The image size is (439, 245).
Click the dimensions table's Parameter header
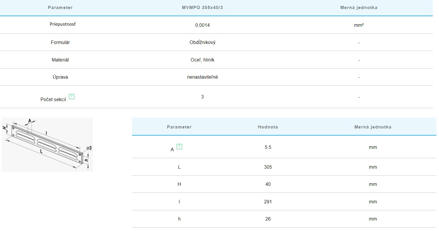pos(179,127)
